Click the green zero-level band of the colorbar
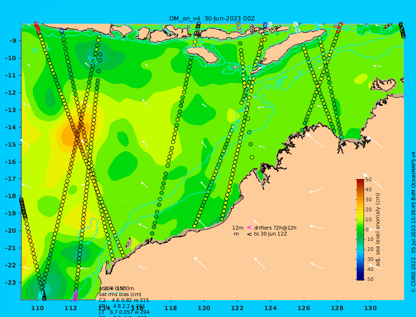Screen dimensions: 416x317 pos(360,230)
